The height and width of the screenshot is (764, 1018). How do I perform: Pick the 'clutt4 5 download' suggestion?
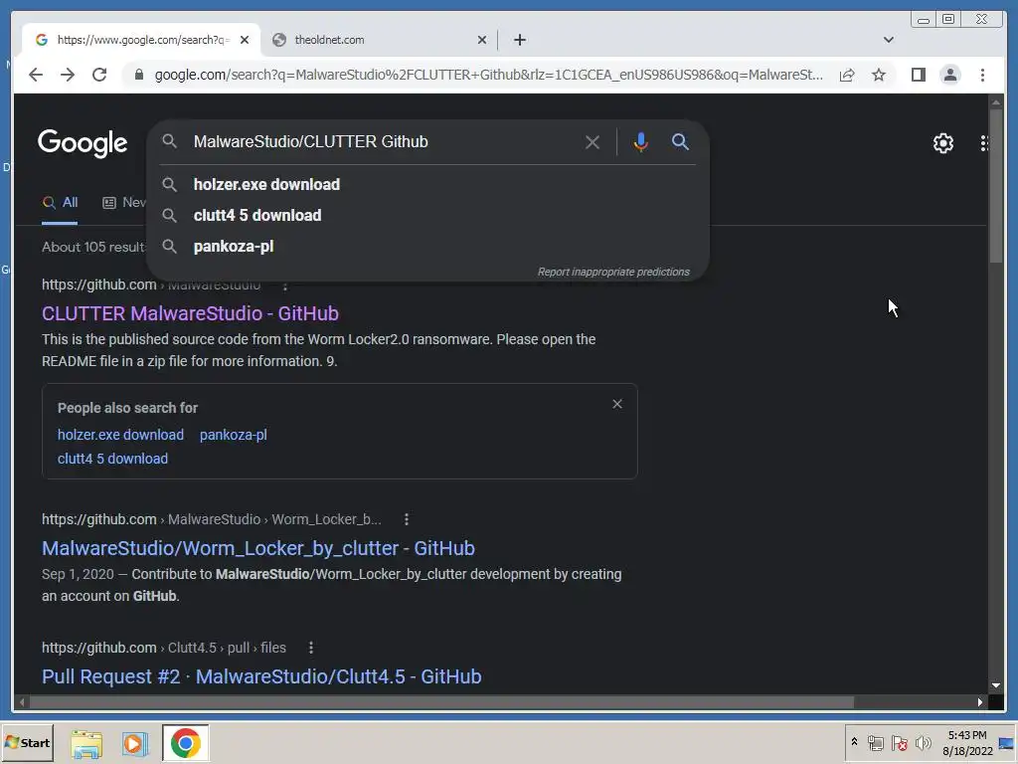(x=427, y=215)
